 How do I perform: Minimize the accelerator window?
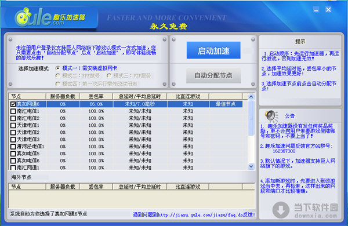316,9
